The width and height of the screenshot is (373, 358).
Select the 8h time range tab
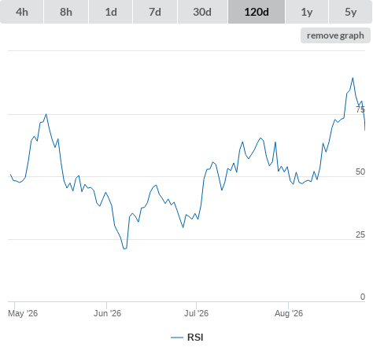pyautogui.click(x=66, y=12)
